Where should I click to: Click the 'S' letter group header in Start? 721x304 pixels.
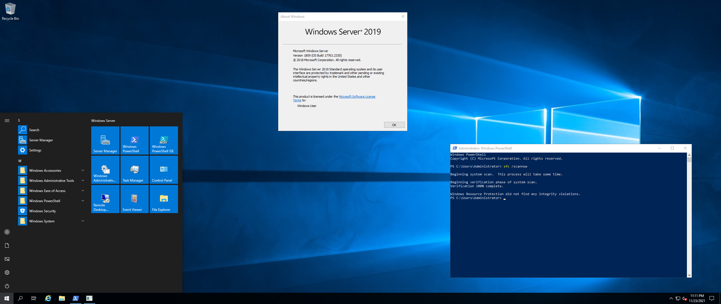pos(19,120)
